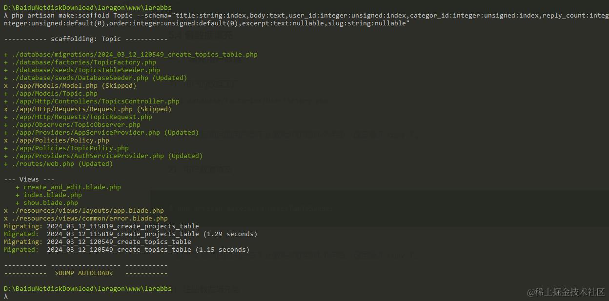
Task: Select ./app/Models/Topic.php line
Action: pos(51,94)
